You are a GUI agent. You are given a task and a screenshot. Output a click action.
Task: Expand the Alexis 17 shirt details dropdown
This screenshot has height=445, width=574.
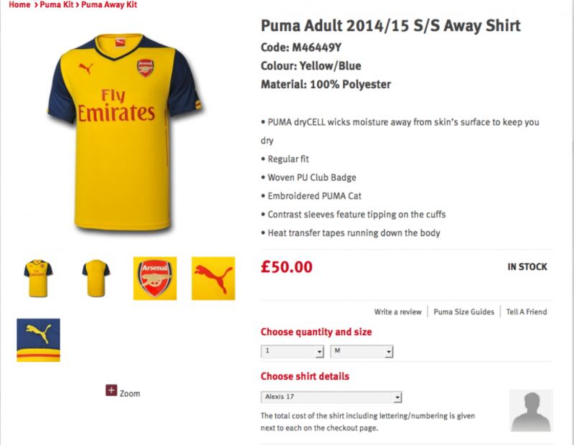331,397
